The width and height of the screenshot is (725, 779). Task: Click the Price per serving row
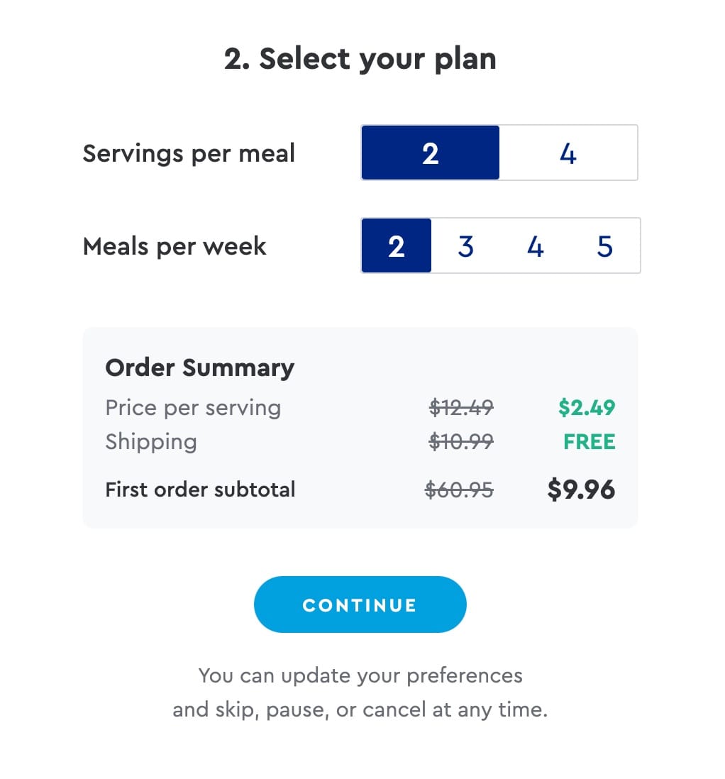pos(193,407)
